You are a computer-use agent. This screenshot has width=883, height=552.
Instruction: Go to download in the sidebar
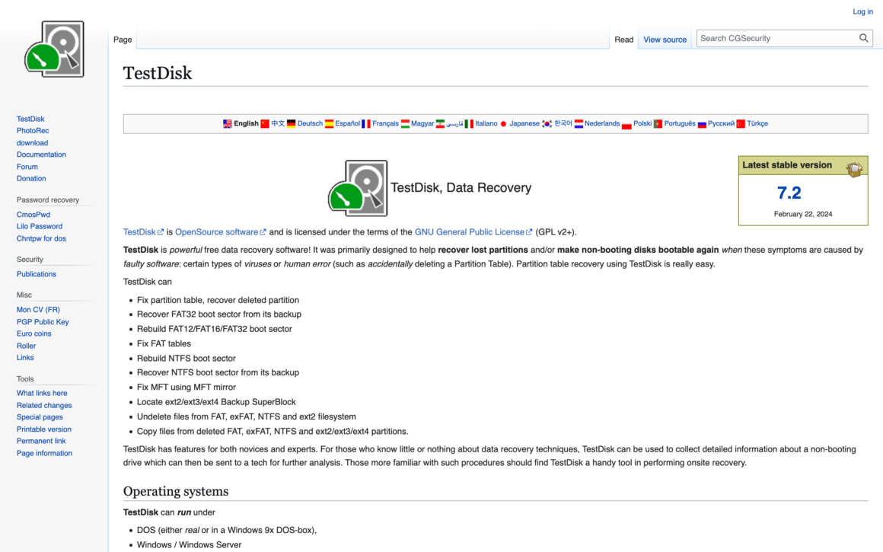[x=32, y=143]
